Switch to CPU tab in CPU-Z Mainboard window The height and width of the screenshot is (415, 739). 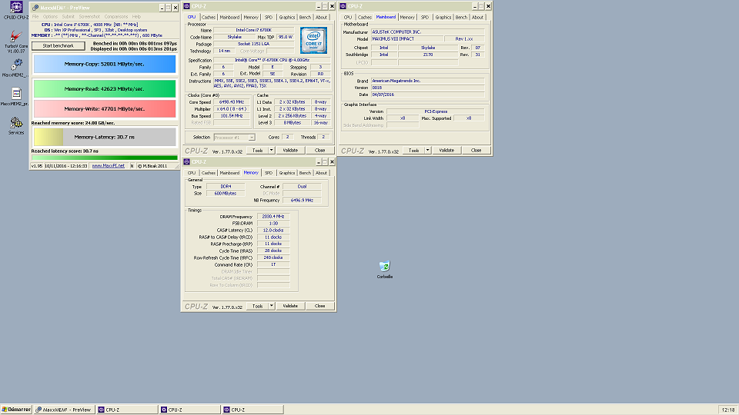348,17
